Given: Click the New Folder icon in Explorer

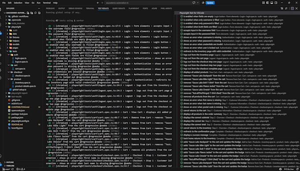Looking at the screenshot, I should 32,13.
